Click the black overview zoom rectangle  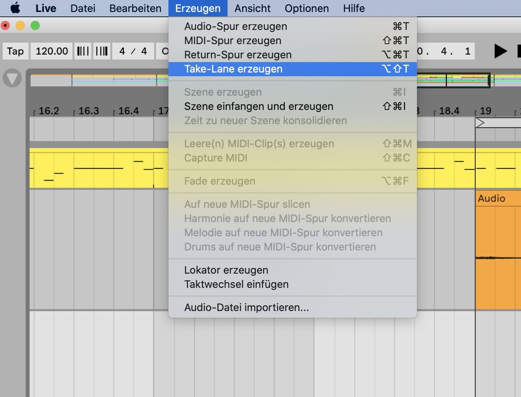coord(468,80)
